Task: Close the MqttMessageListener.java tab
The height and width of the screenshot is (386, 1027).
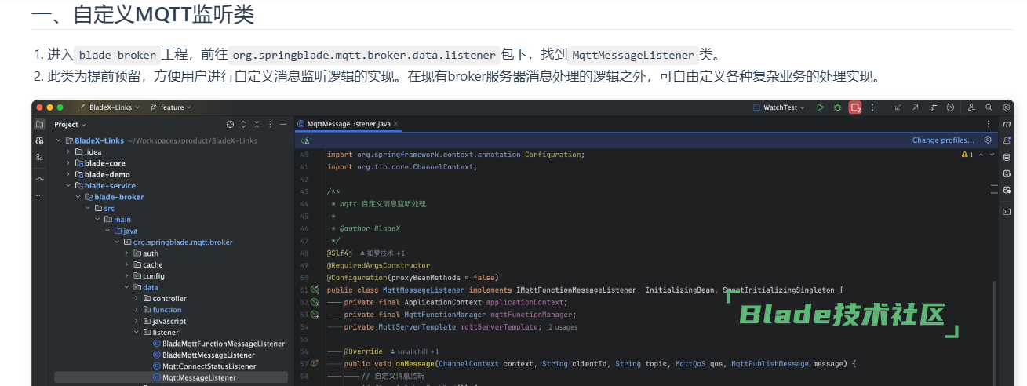Action: (x=397, y=124)
